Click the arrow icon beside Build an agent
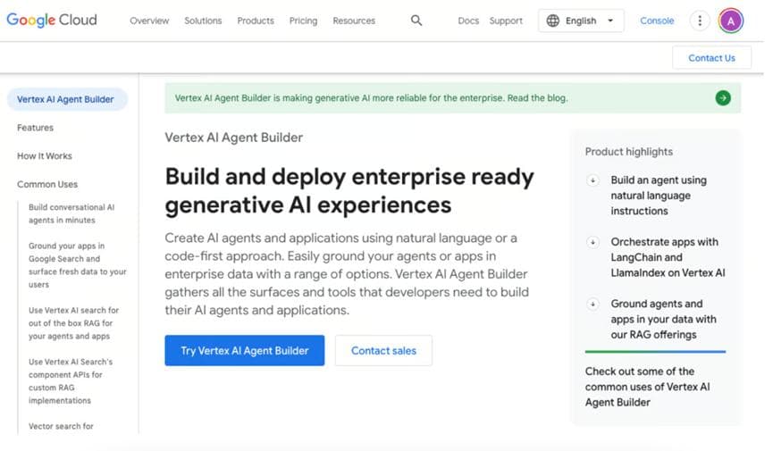 (592, 180)
